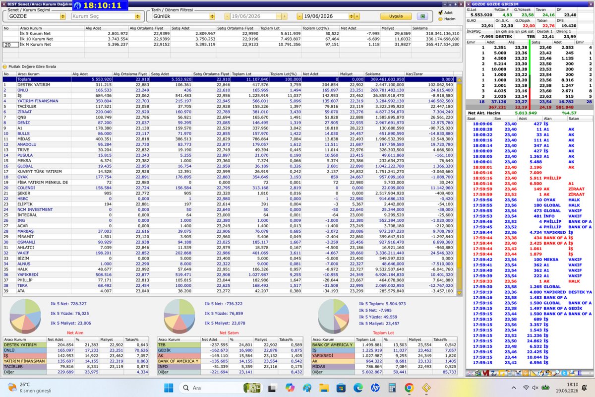Open Microsoft Store from the taskbar
595x397 pixels.
pos(341,388)
